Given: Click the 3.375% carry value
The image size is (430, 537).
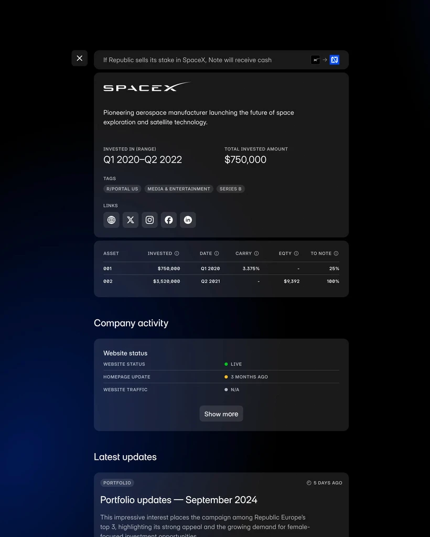Looking at the screenshot, I should [x=251, y=268].
